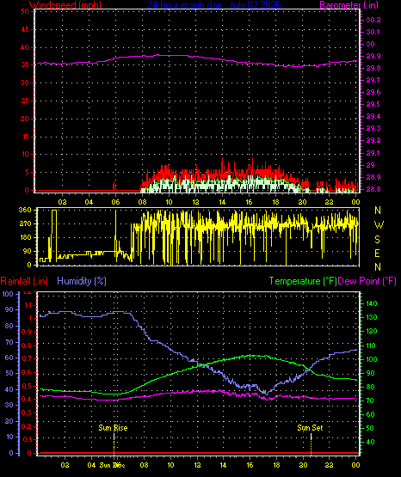The height and width of the screenshot is (477, 401).
Task: Click the "Sun Rise" label in the bottom graph
Action: pyautogui.click(x=113, y=428)
